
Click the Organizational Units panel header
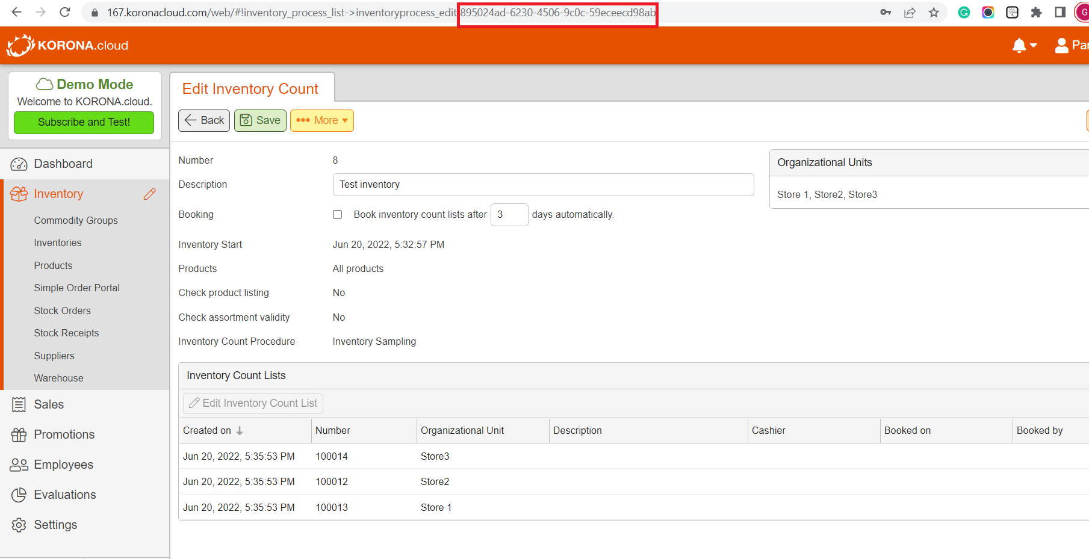929,162
